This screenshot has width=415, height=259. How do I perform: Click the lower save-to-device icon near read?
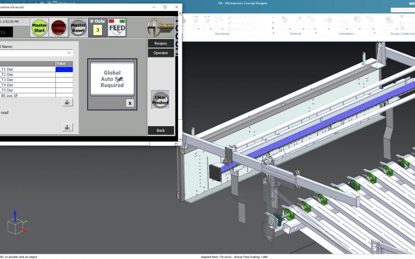[67, 127]
